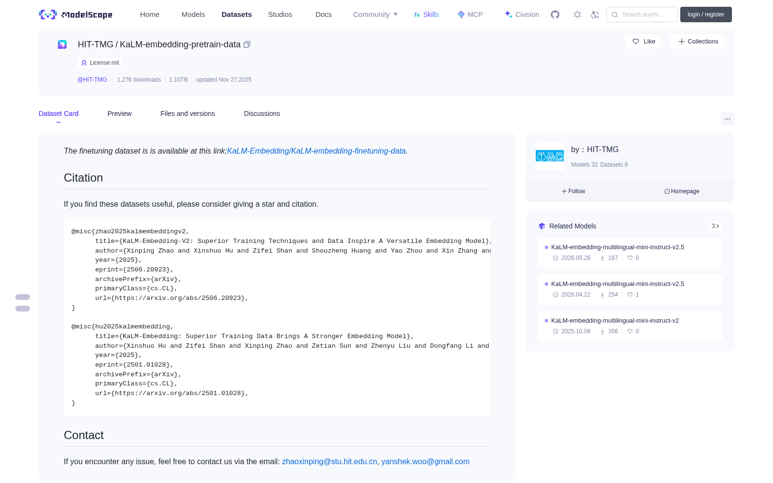Open model card dated 2026.05.26
This screenshot has height=483, width=773.
click(x=630, y=253)
